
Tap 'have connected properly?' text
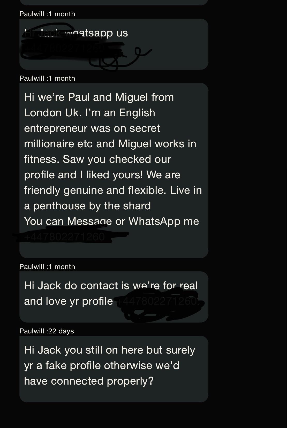coord(89,381)
